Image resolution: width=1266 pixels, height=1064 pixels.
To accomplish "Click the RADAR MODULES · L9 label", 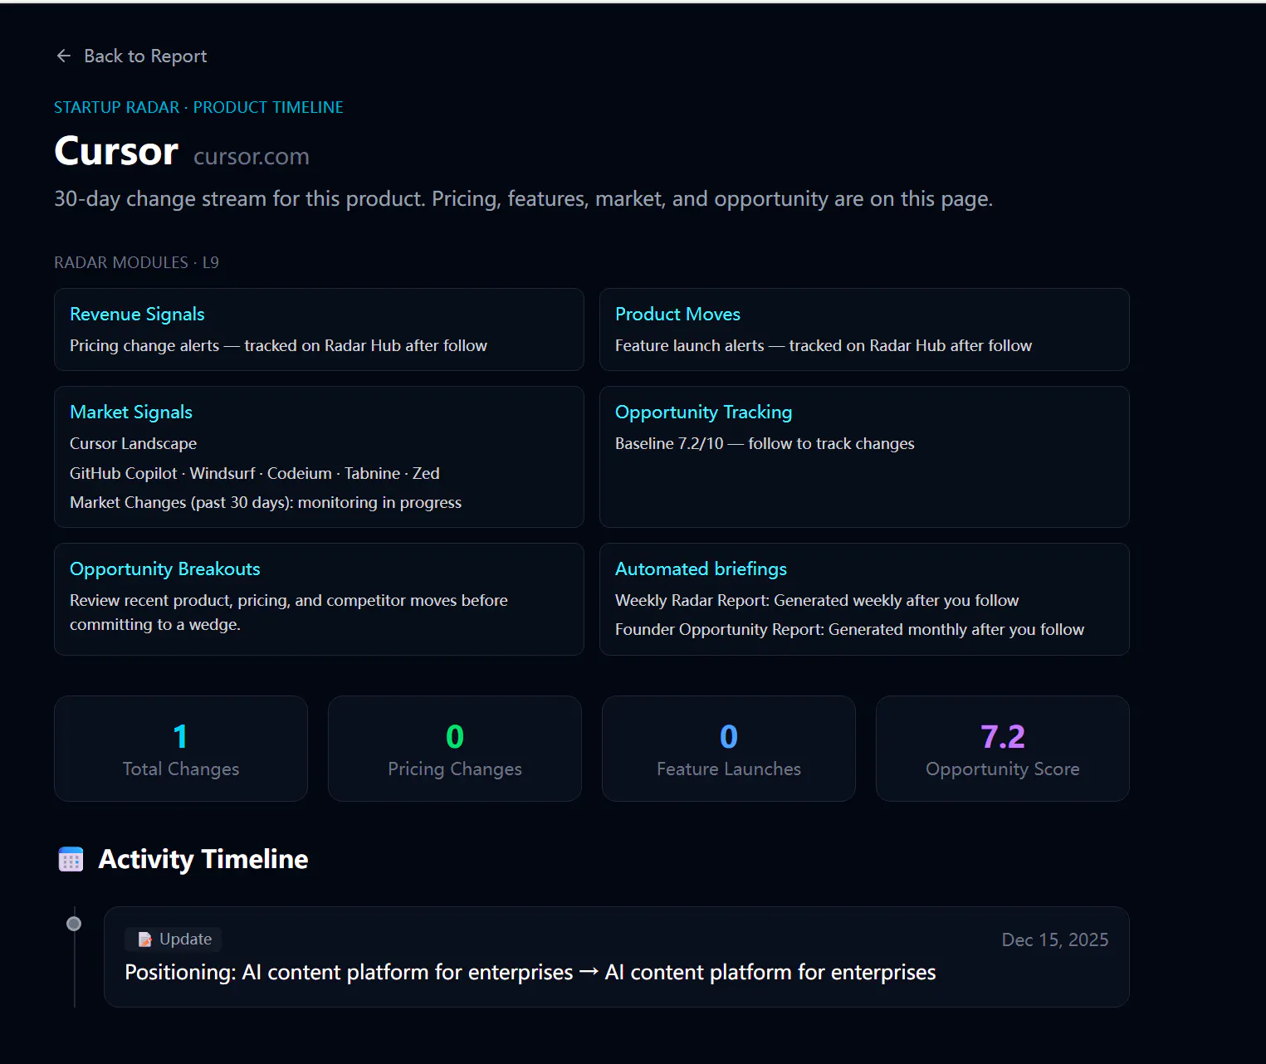I will 136,262.
